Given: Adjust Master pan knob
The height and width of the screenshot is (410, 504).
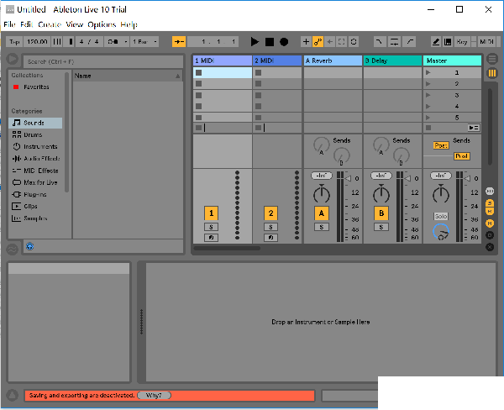Looking at the screenshot, I should click(x=441, y=194).
